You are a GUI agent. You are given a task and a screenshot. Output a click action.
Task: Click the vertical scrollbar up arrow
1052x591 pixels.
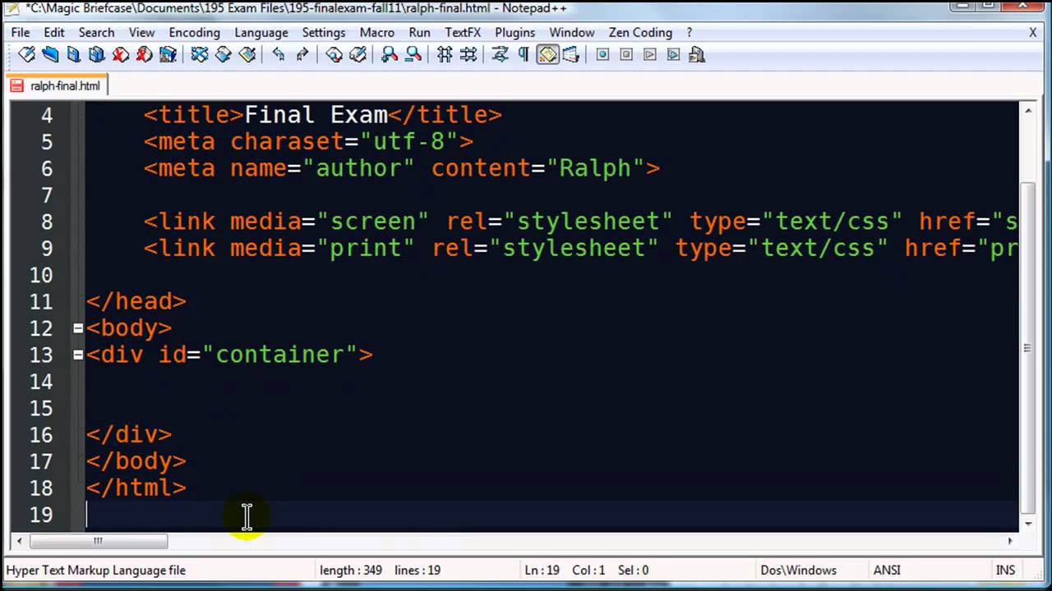coord(1028,110)
